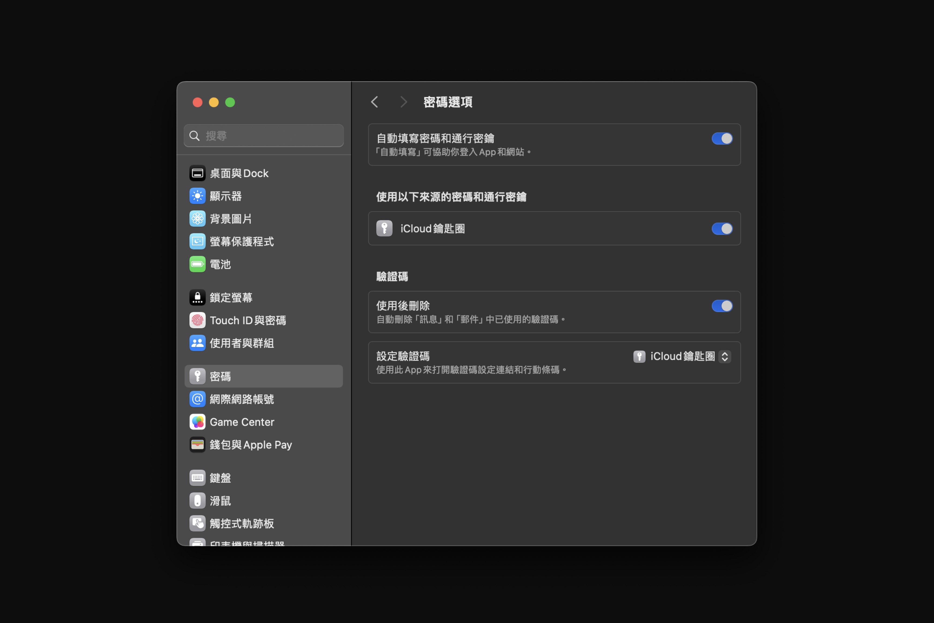The width and height of the screenshot is (934, 623).
Task: Open the 鎖定螢幕 lock screen icon
Action: 197,298
